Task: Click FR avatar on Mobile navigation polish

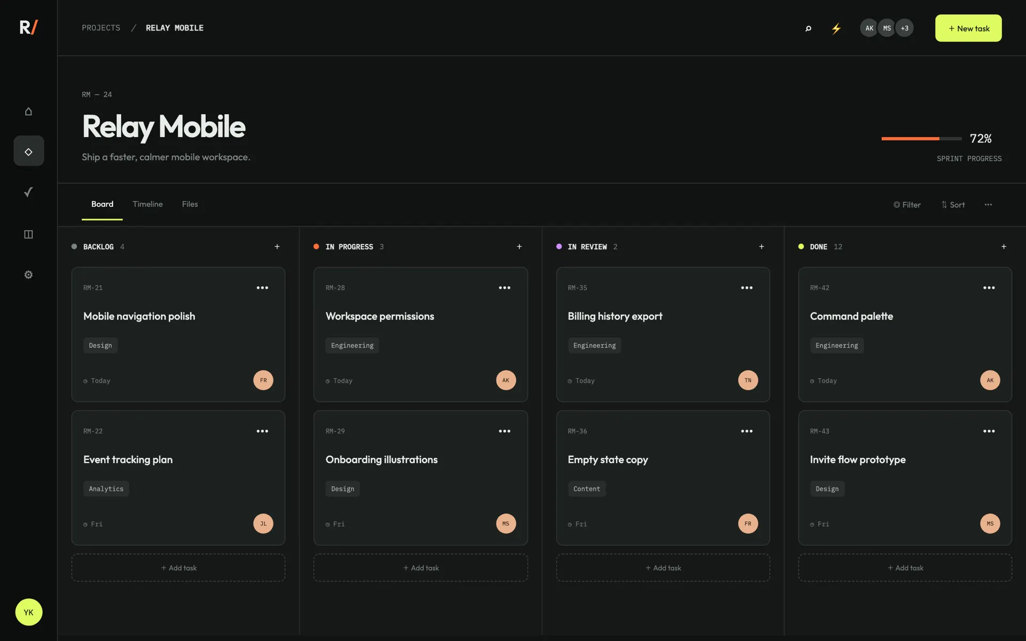Action: click(263, 380)
